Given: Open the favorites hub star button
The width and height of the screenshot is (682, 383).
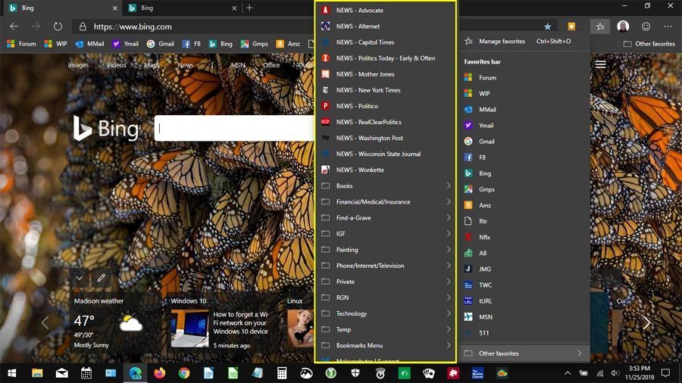Looking at the screenshot, I should point(600,26).
